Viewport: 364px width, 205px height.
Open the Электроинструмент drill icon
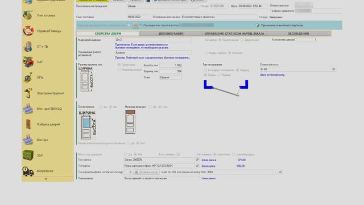[x=28, y=93]
